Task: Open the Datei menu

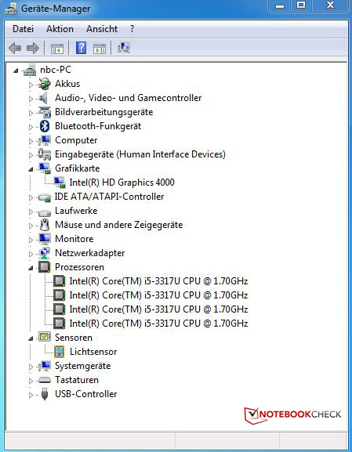Action: pyautogui.click(x=23, y=29)
